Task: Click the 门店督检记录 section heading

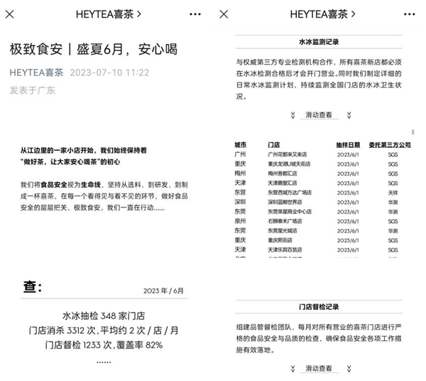Action: coord(319,307)
